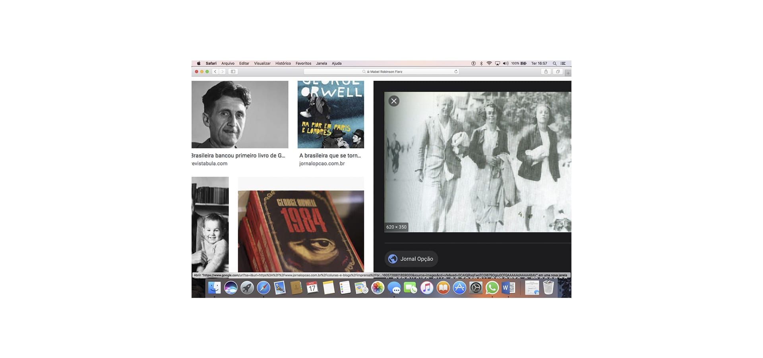Open the AirPlay display menu
The width and height of the screenshot is (763, 358).
pyautogui.click(x=498, y=63)
